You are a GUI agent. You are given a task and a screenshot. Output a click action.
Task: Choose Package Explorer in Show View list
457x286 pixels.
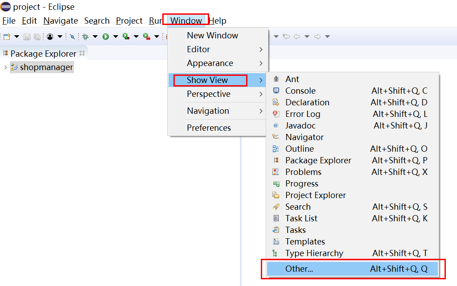point(352,160)
